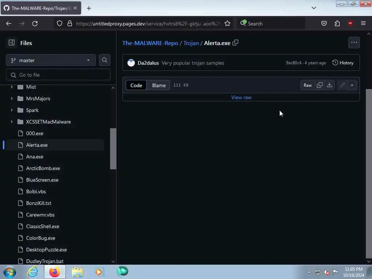Expand the MrsMajors folder
372x279 pixels.
(12, 98)
